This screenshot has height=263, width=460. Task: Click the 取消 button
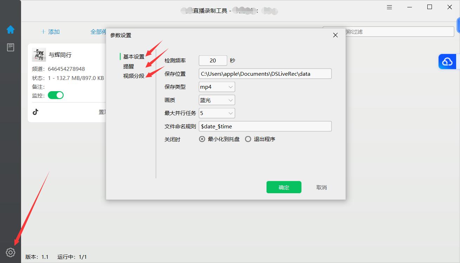[x=322, y=187]
